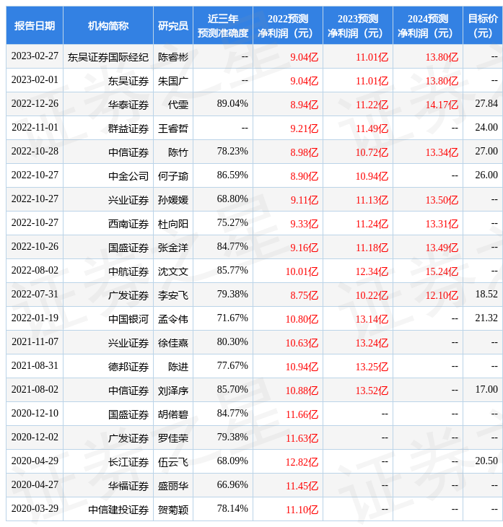Screen dimensions: 503x527
Task: Click researcher name 徐佳熹
Action: (173, 344)
